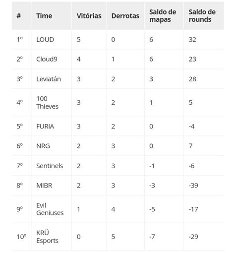Click the 10º position cell
Screen dimensions: 235x253
pyautogui.click(x=21, y=237)
